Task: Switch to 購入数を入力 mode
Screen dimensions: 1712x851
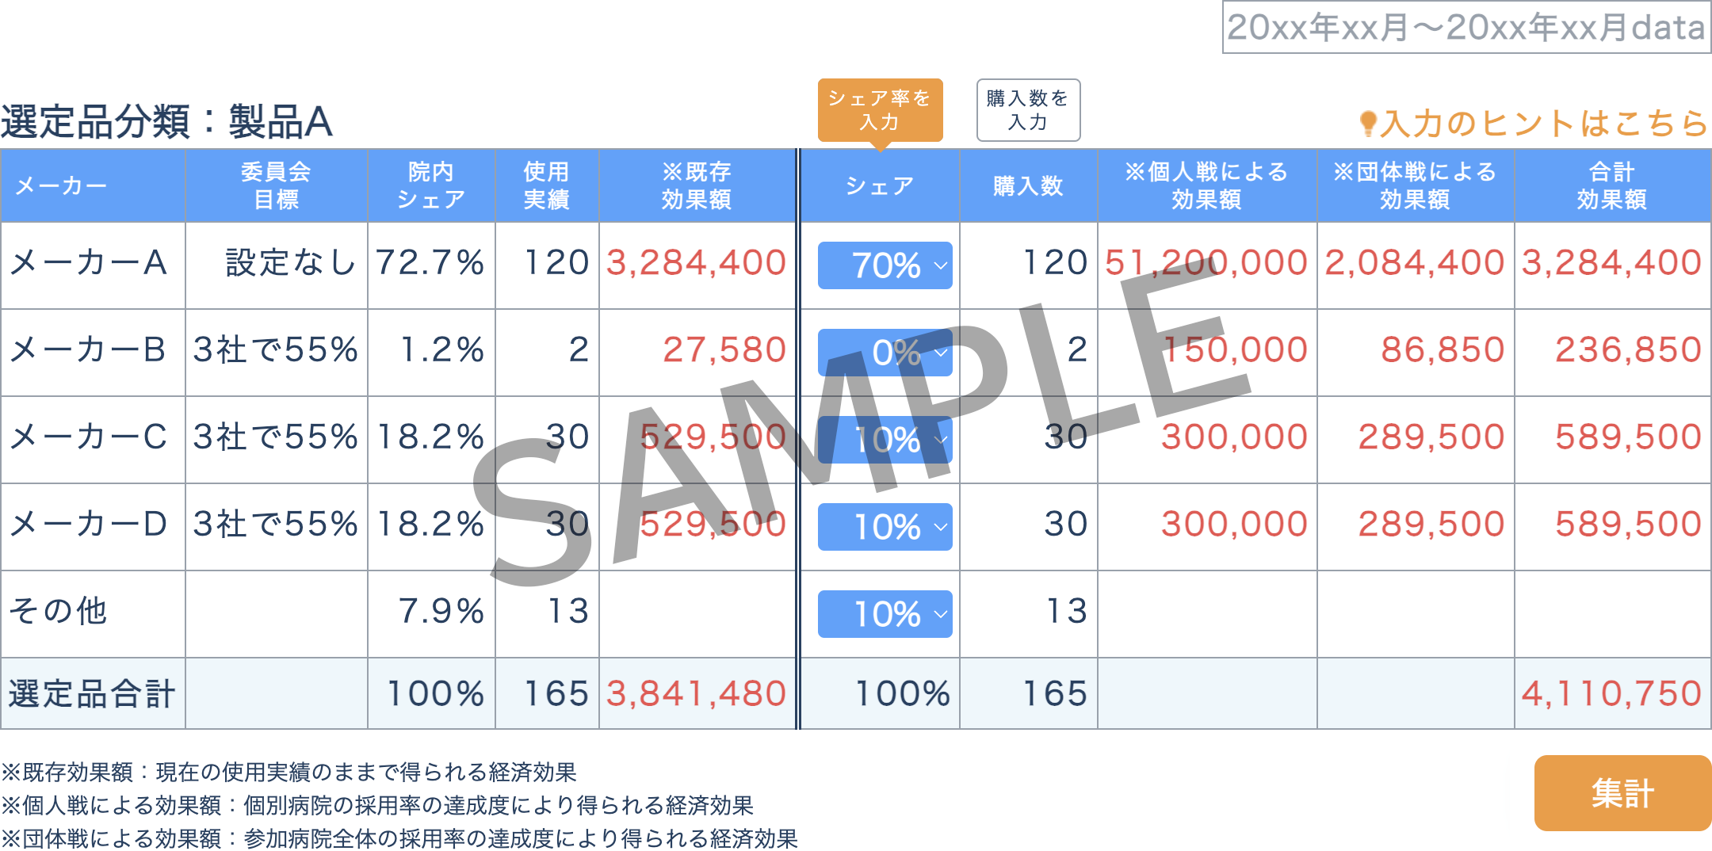Action: coord(1028,110)
